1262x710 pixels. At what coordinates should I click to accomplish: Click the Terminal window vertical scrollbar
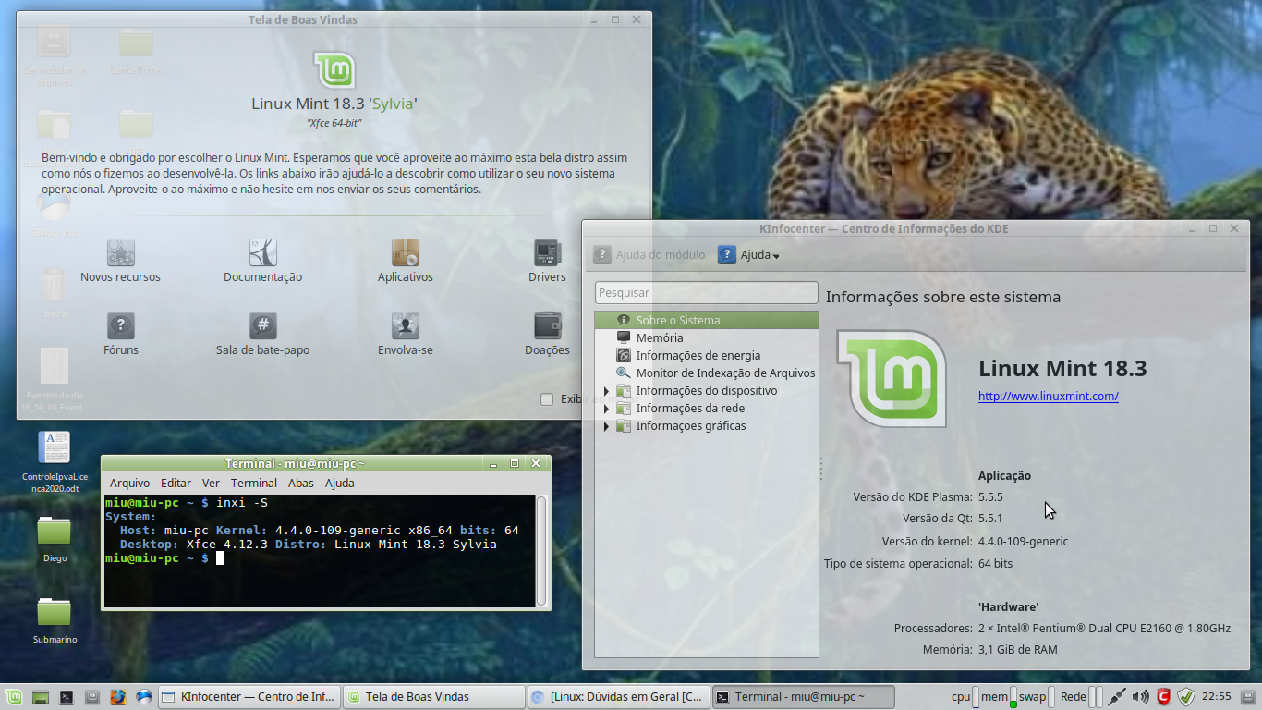pyautogui.click(x=541, y=551)
